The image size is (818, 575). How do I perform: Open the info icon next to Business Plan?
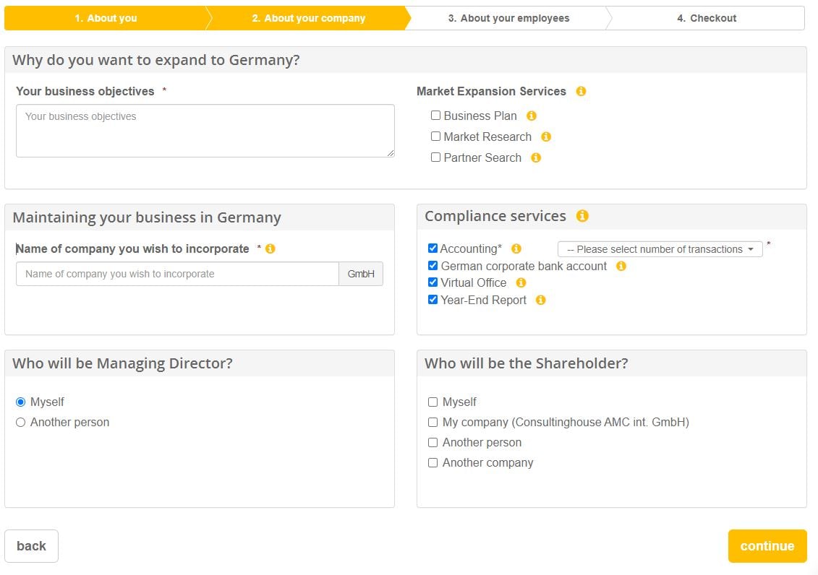(x=531, y=116)
